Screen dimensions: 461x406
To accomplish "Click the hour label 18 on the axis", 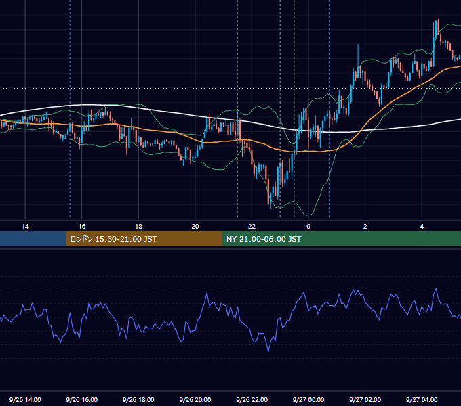I will (138, 227).
